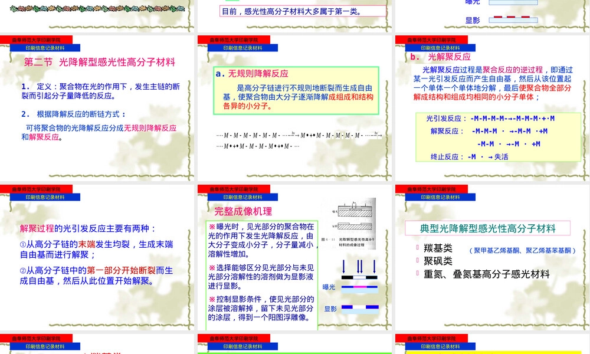Click 曲阜师范大学印刷学院 header in the b. 光解聚反应 slide
590x354 pixels.
coord(432,40)
